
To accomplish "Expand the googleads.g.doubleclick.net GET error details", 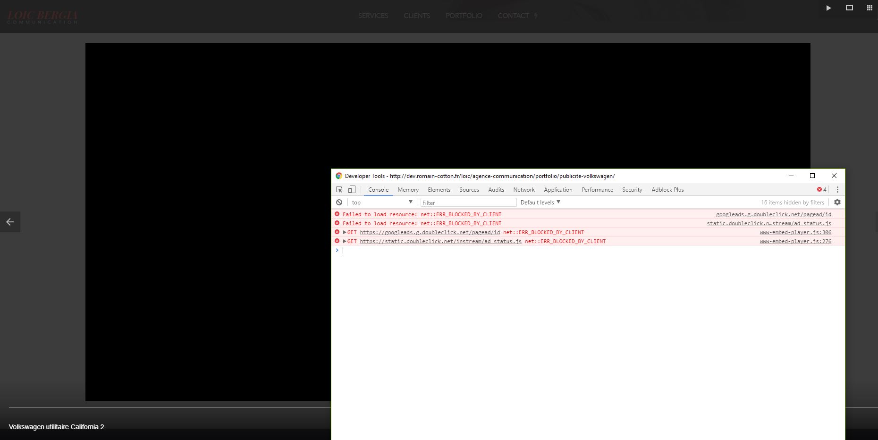I will [345, 232].
